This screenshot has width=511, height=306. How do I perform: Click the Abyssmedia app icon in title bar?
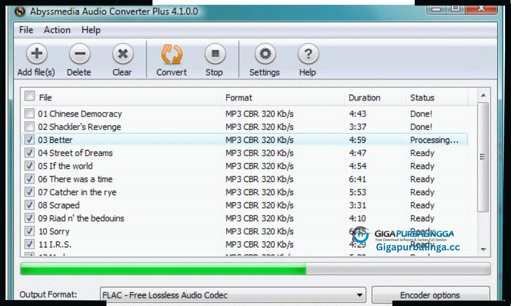(20, 11)
